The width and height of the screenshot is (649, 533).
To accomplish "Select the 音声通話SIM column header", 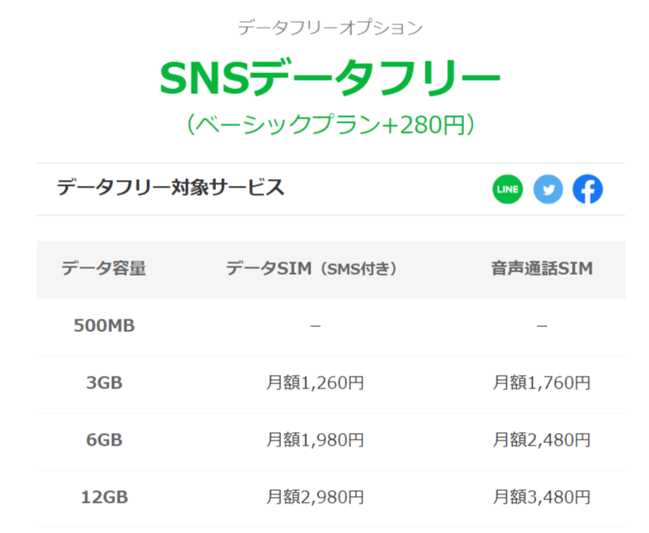I will [x=541, y=268].
